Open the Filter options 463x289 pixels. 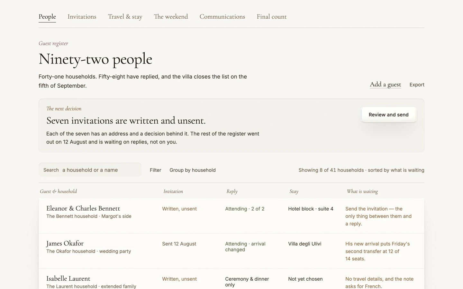coord(155,170)
